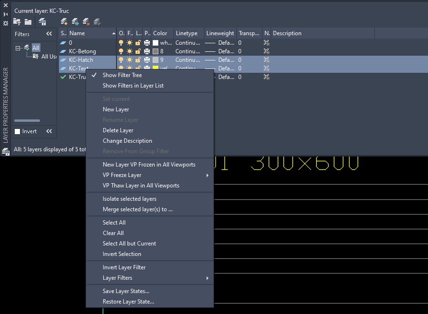Click New VP Freeze icon for layer 0

click(x=266, y=43)
